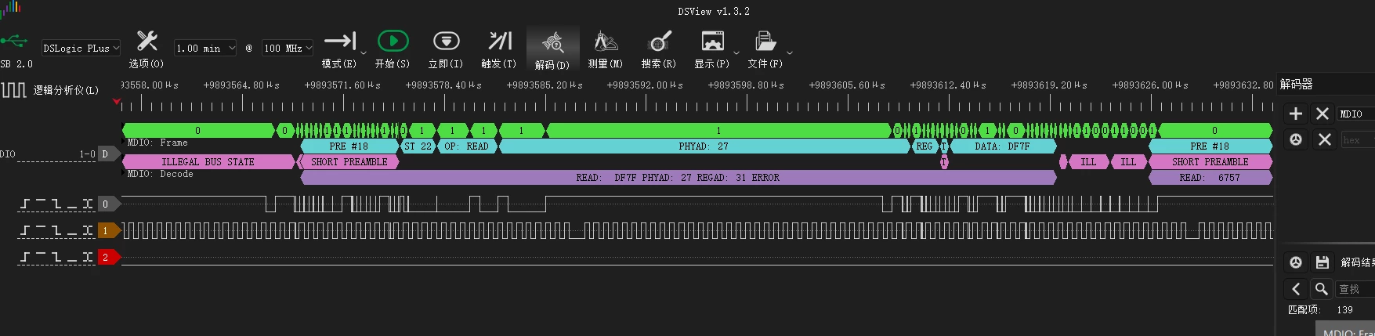Viewport: 1375px width, 336px height.
Task: Delete the MDIO decoder row with X
Action: click(x=1324, y=139)
